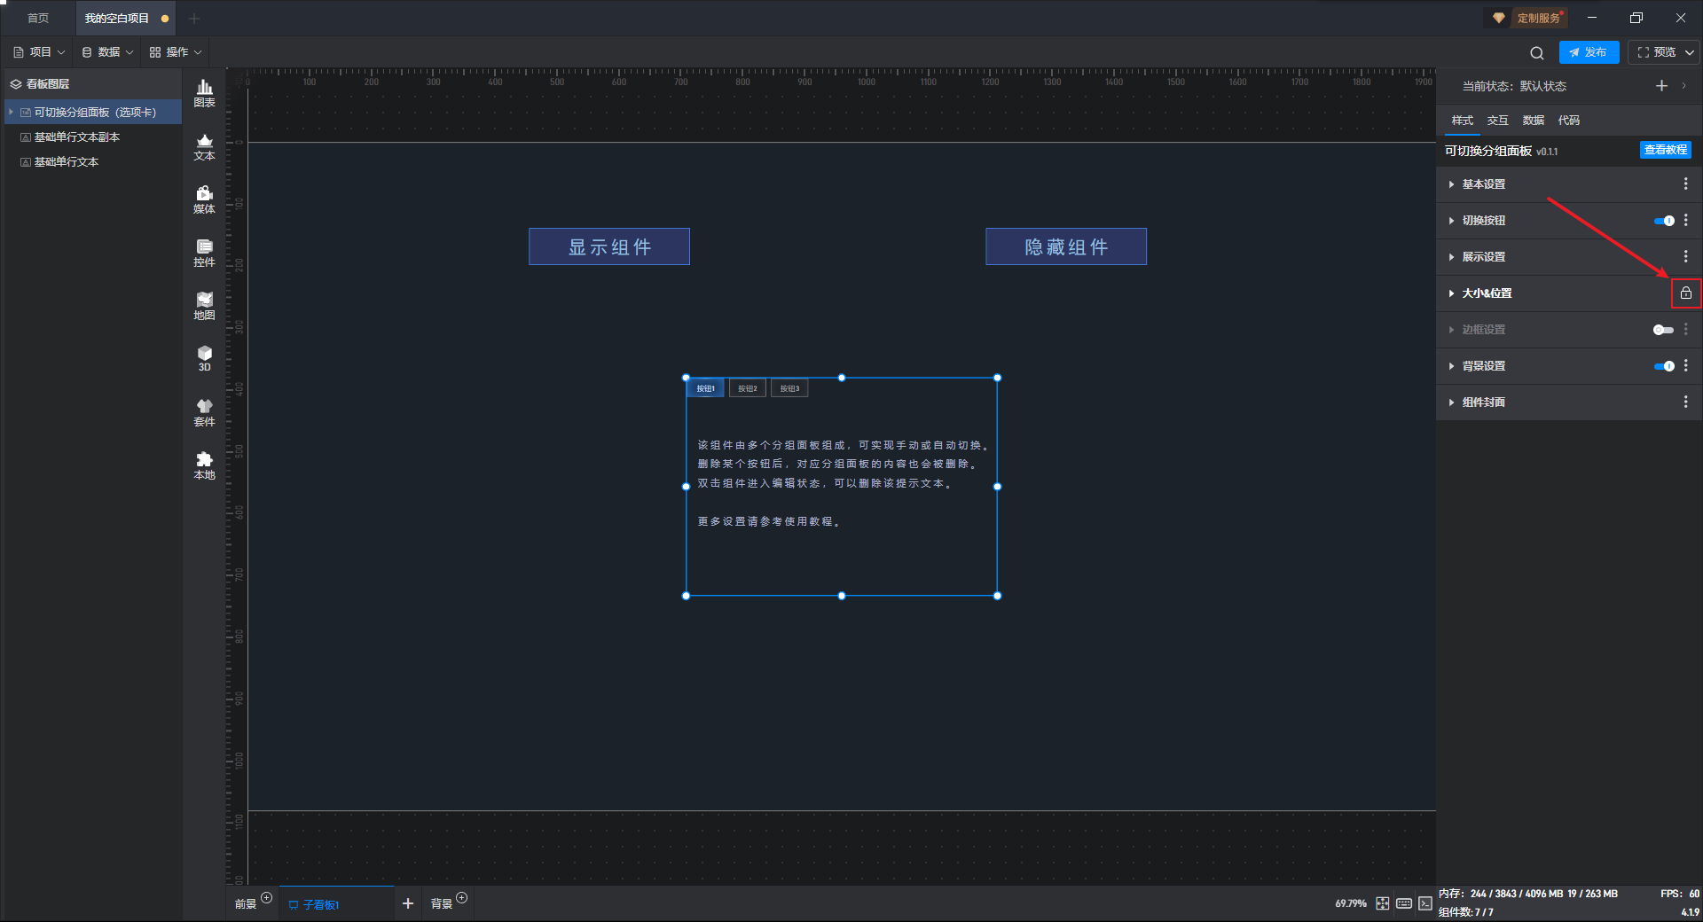The image size is (1703, 922).
Task: Click the 隐藏组件 button on canvas
Action: click(1066, 246)
